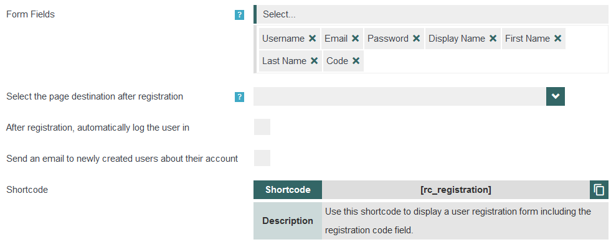Viewport: 611px width, 242px height.
Task: Enable sending email to newly created users
Action: [262, 158]
